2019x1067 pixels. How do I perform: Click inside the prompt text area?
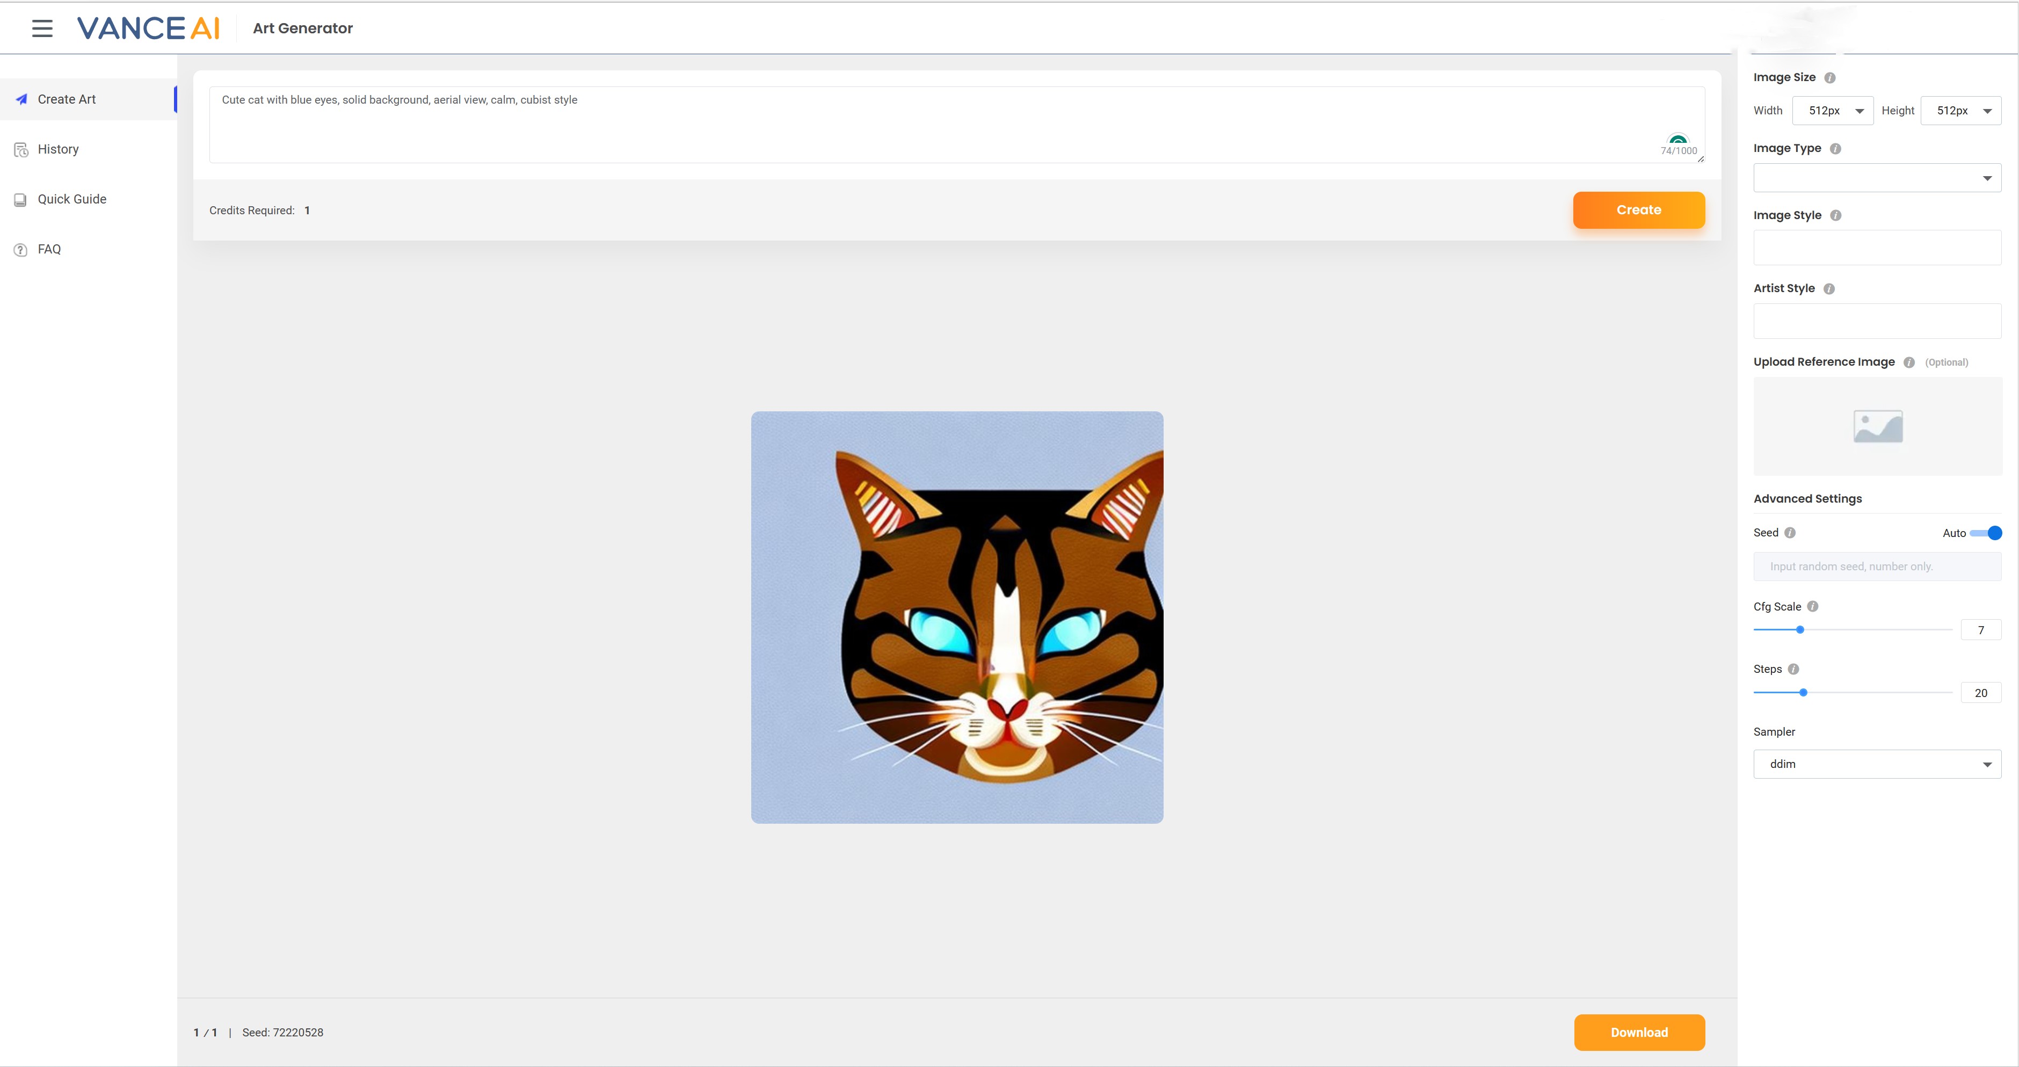(956, 126)
